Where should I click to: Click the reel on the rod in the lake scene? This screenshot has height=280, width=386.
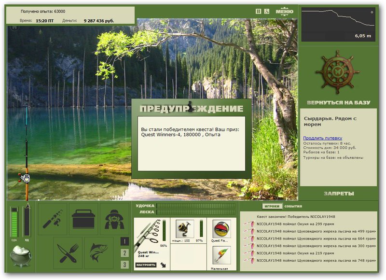point(25,178)
